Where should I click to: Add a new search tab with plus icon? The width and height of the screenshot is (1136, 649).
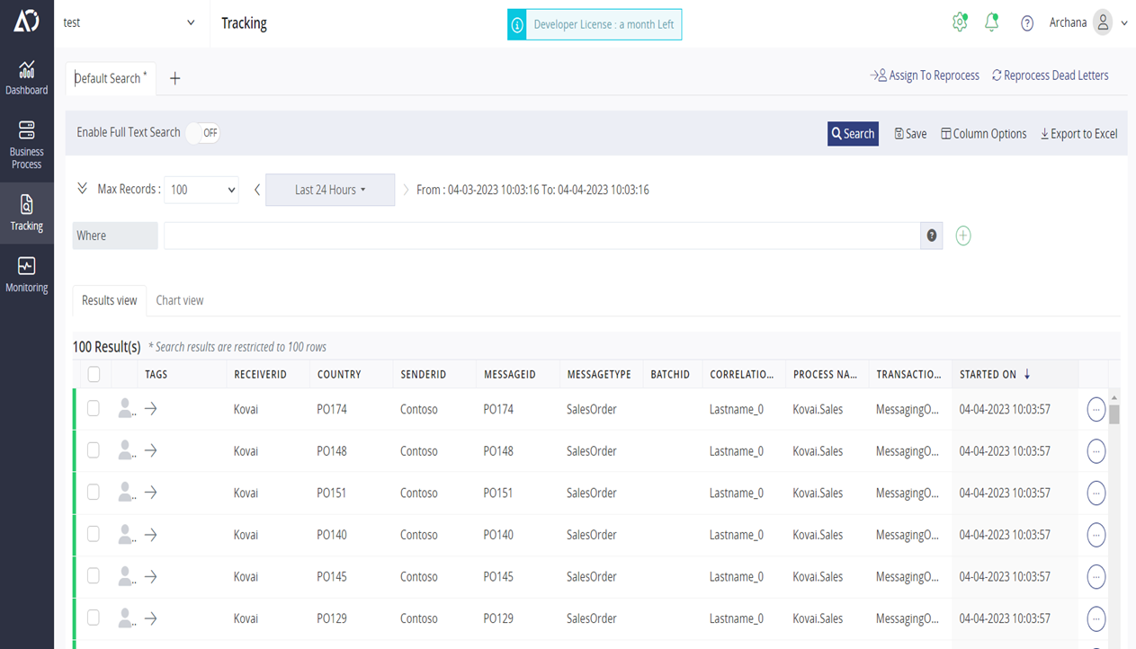click(x=175, y=78)
